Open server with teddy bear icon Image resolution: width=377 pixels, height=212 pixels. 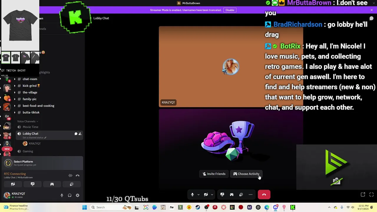[7, 136]
